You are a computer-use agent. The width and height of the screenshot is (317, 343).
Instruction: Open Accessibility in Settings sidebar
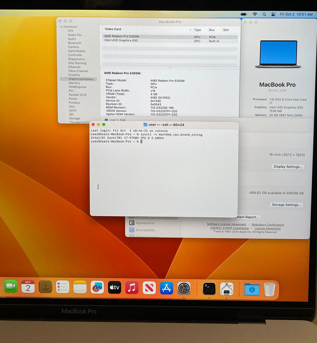(x=145, y=230)
